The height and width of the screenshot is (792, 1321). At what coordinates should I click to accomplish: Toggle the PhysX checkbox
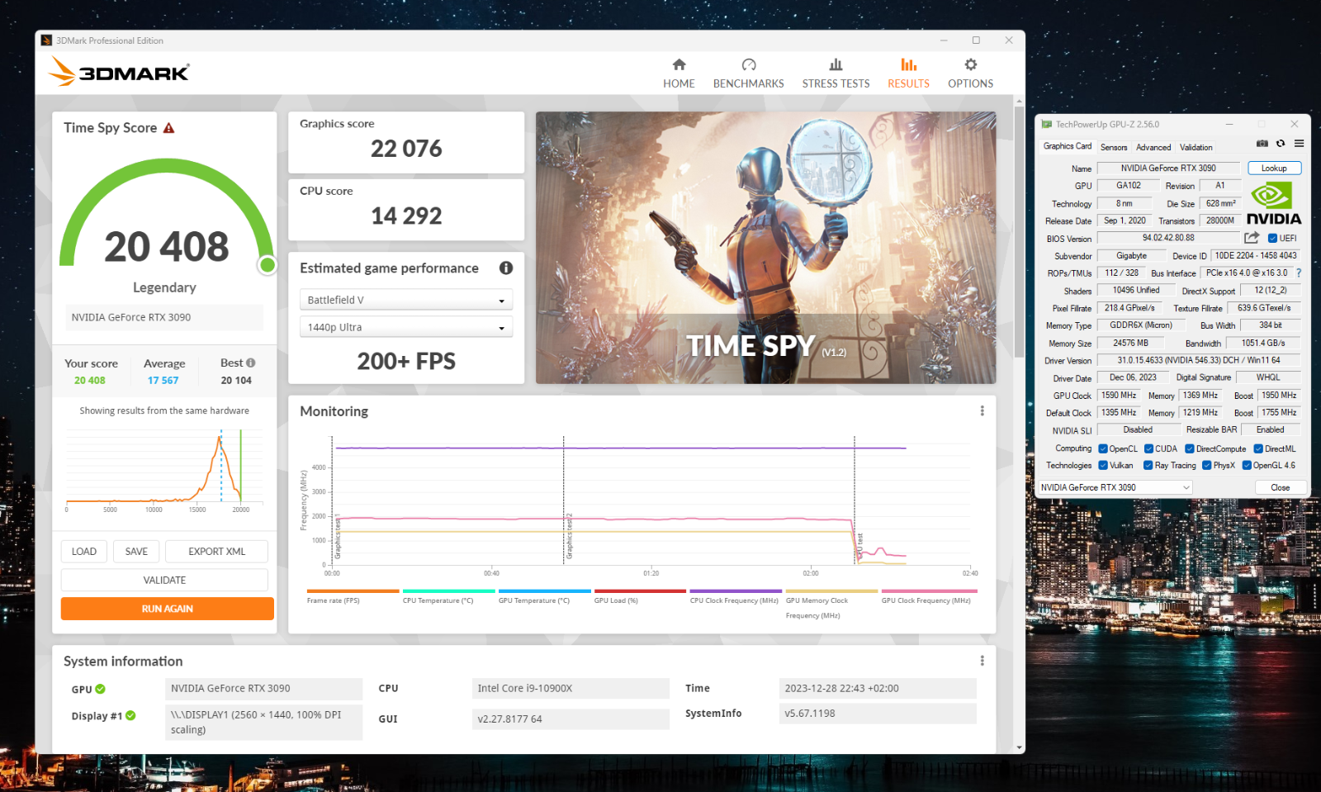[x=1207, y=466]
